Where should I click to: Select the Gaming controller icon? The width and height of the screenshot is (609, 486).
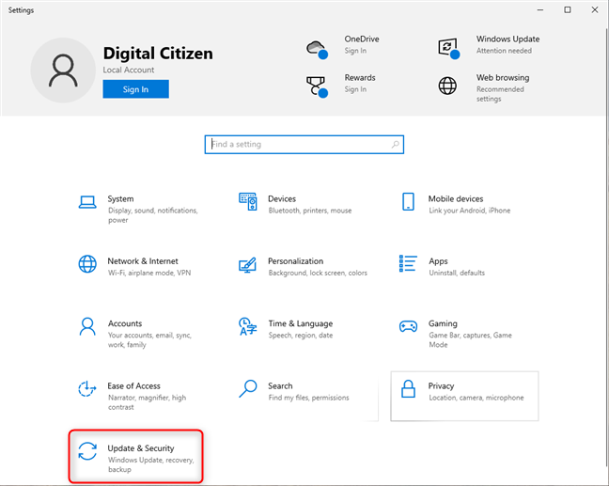pos(408,326)
